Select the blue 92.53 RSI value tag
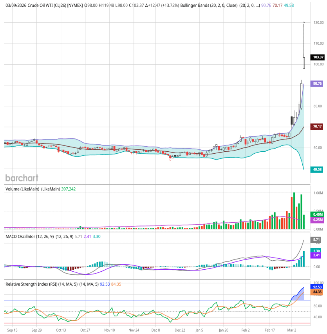 click(316, 287)
